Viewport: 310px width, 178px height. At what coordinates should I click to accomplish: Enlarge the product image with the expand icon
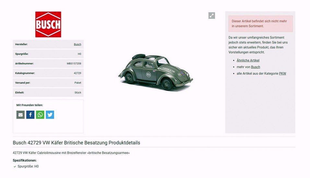tap(211, 16)
